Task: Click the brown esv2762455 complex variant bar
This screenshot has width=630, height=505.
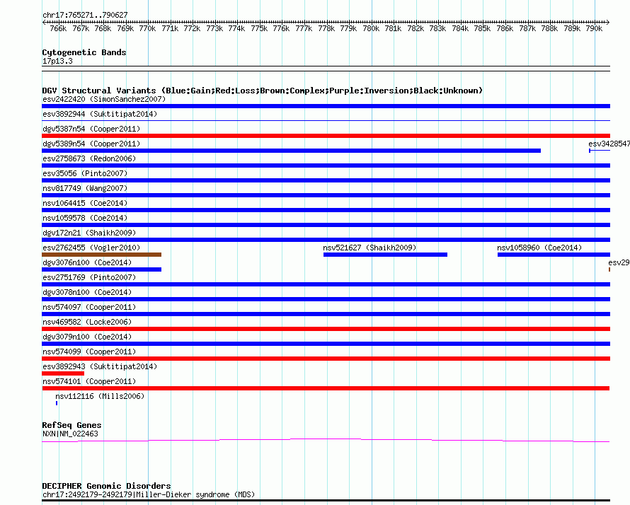Action: (101, 255)
